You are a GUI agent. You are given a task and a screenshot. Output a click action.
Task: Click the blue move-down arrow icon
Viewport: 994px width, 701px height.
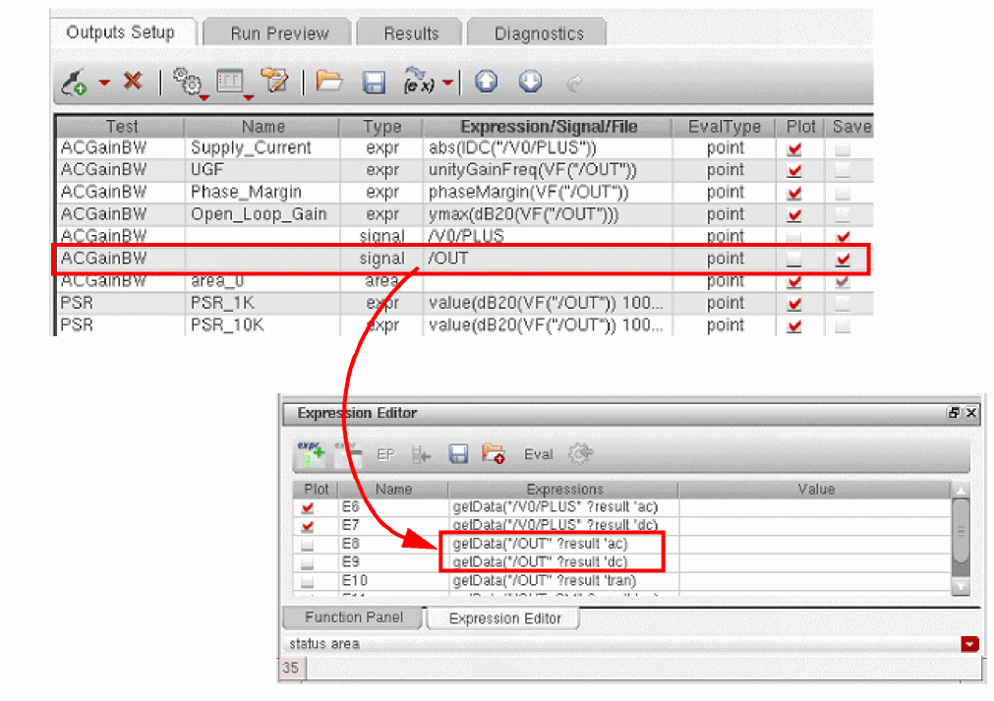[x=530, y=82]
